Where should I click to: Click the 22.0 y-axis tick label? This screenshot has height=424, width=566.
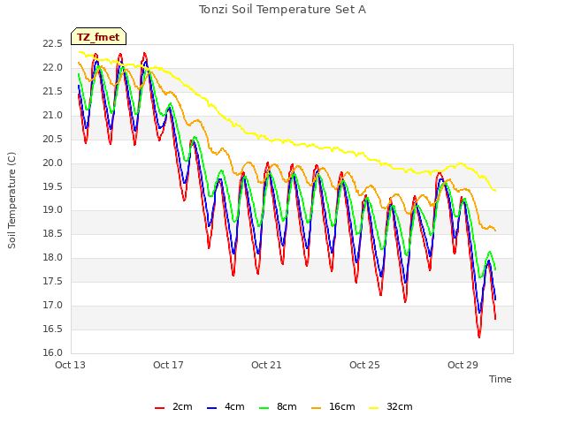52,68
